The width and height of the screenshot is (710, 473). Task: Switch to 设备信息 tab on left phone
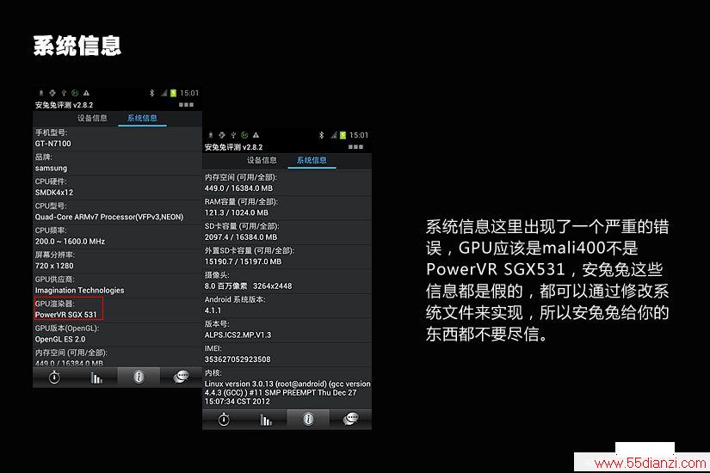click(92, 118)
